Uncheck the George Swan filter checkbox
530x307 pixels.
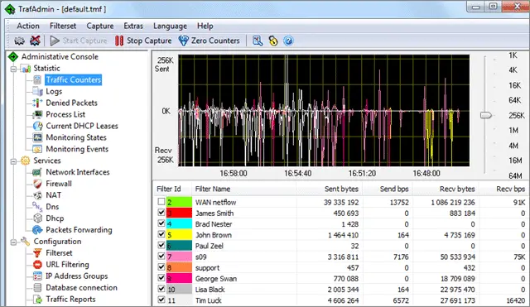[161, 277]
